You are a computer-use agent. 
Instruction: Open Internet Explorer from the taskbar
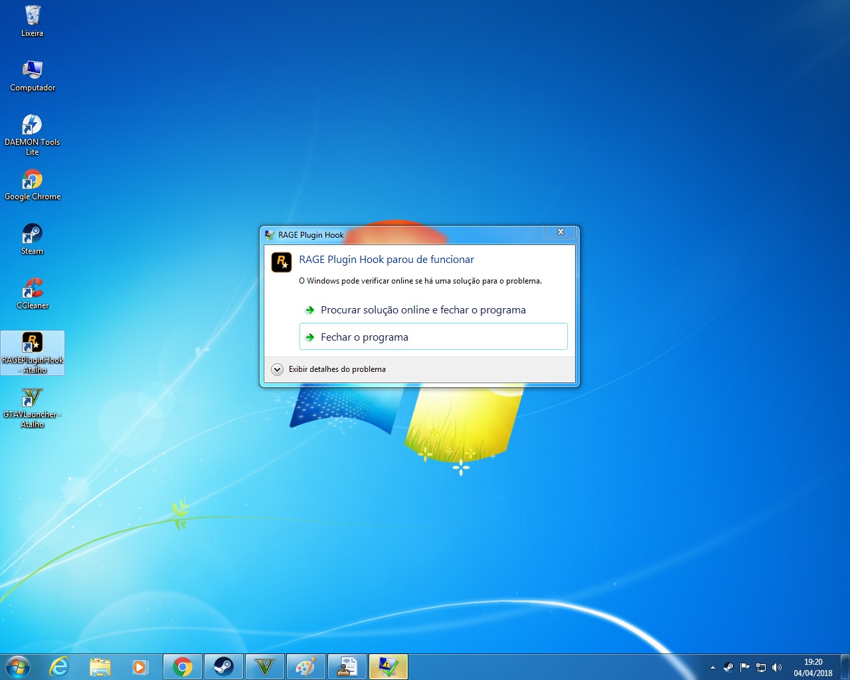(x=59, y=667)
